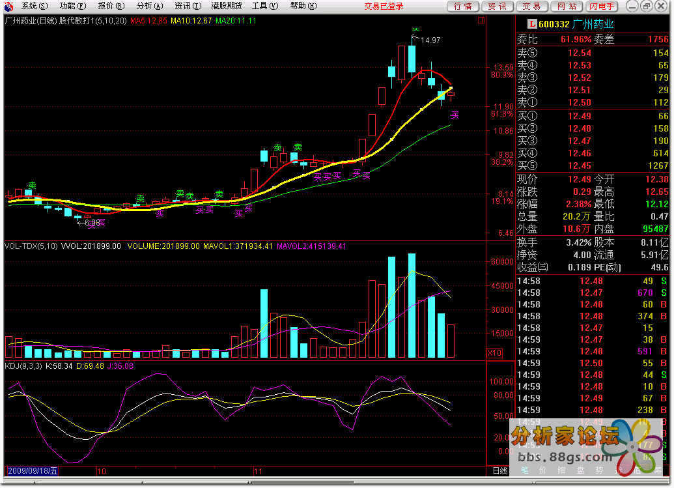
Task: Click the 卖③ price 12.52
Action: coord(580,78)
